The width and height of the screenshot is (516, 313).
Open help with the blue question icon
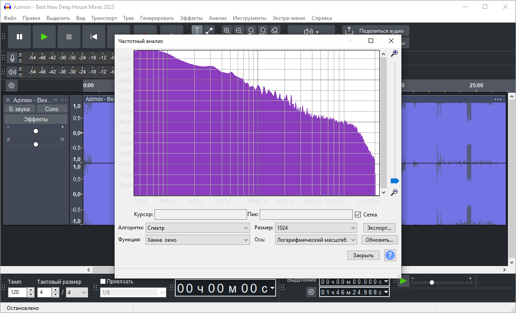(390, 255)
